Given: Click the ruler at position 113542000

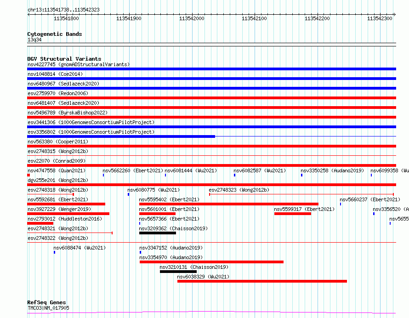Looking at the screenshot, I should point(192,18).
